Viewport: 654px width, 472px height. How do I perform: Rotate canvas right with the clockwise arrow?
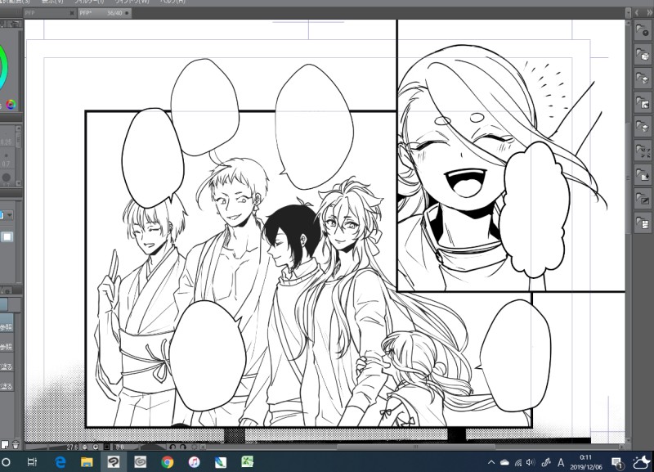point(182,447)
